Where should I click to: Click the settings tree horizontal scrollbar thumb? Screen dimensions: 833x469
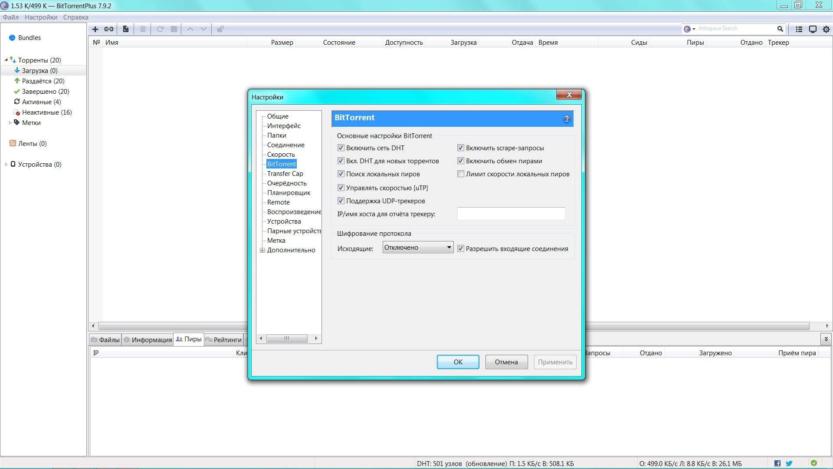[287, 338]
